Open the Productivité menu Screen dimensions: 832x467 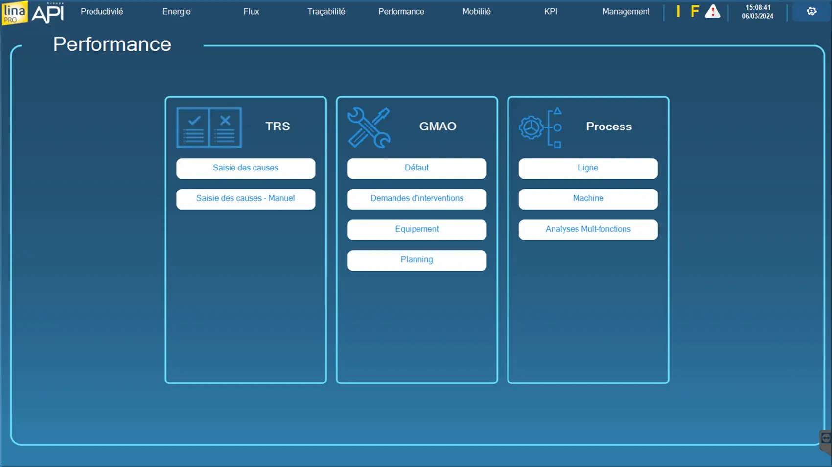pyautogui.click(x=102, y=11)
